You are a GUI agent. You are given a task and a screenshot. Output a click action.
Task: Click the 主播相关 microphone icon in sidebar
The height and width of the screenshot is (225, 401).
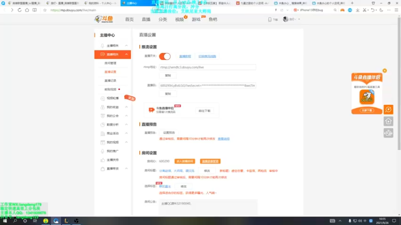102,45
